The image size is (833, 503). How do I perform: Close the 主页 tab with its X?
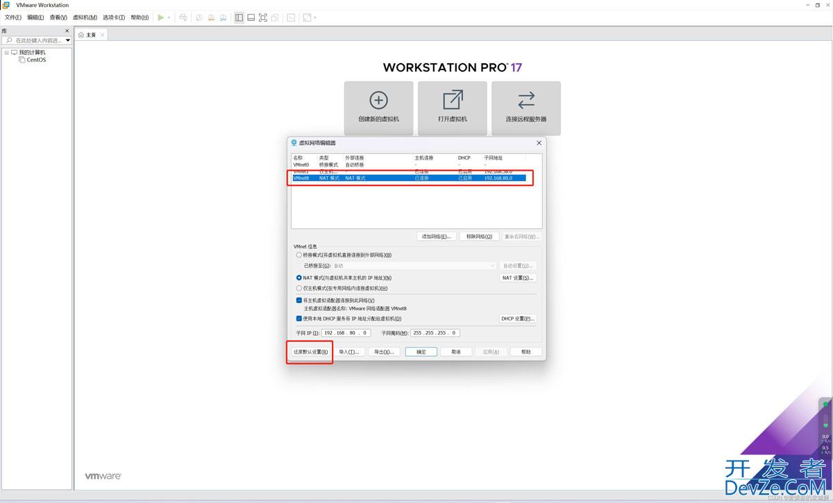coord(103,35)
